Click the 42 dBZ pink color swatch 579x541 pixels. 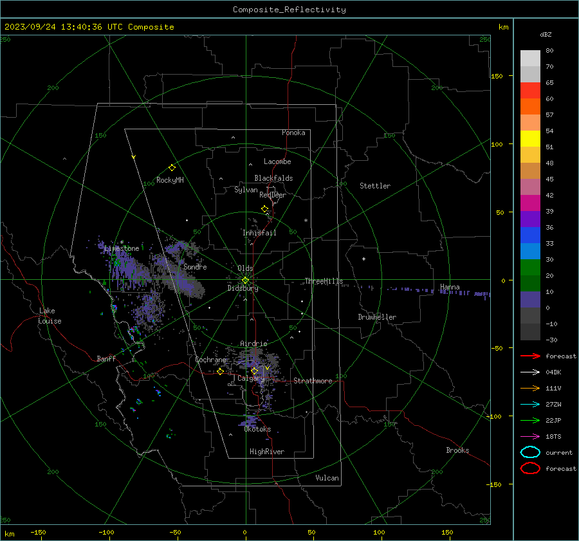coord(530,187)
